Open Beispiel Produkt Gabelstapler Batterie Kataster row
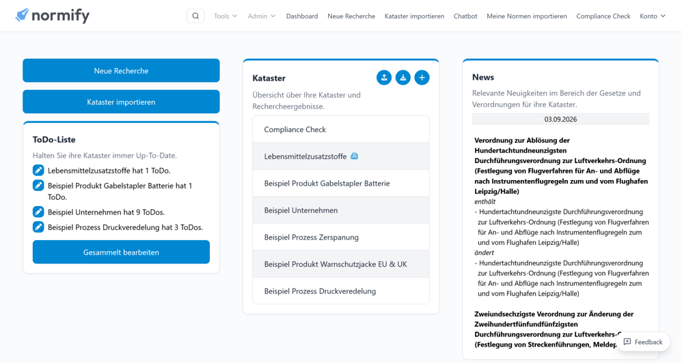The width and height of the screenshot is (682, 363). [340, 184]
